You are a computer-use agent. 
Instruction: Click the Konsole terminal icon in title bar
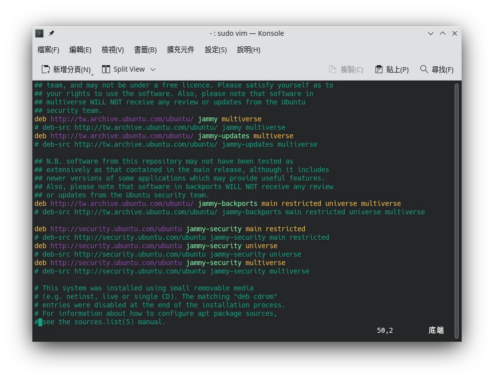(x=39, y=33)
